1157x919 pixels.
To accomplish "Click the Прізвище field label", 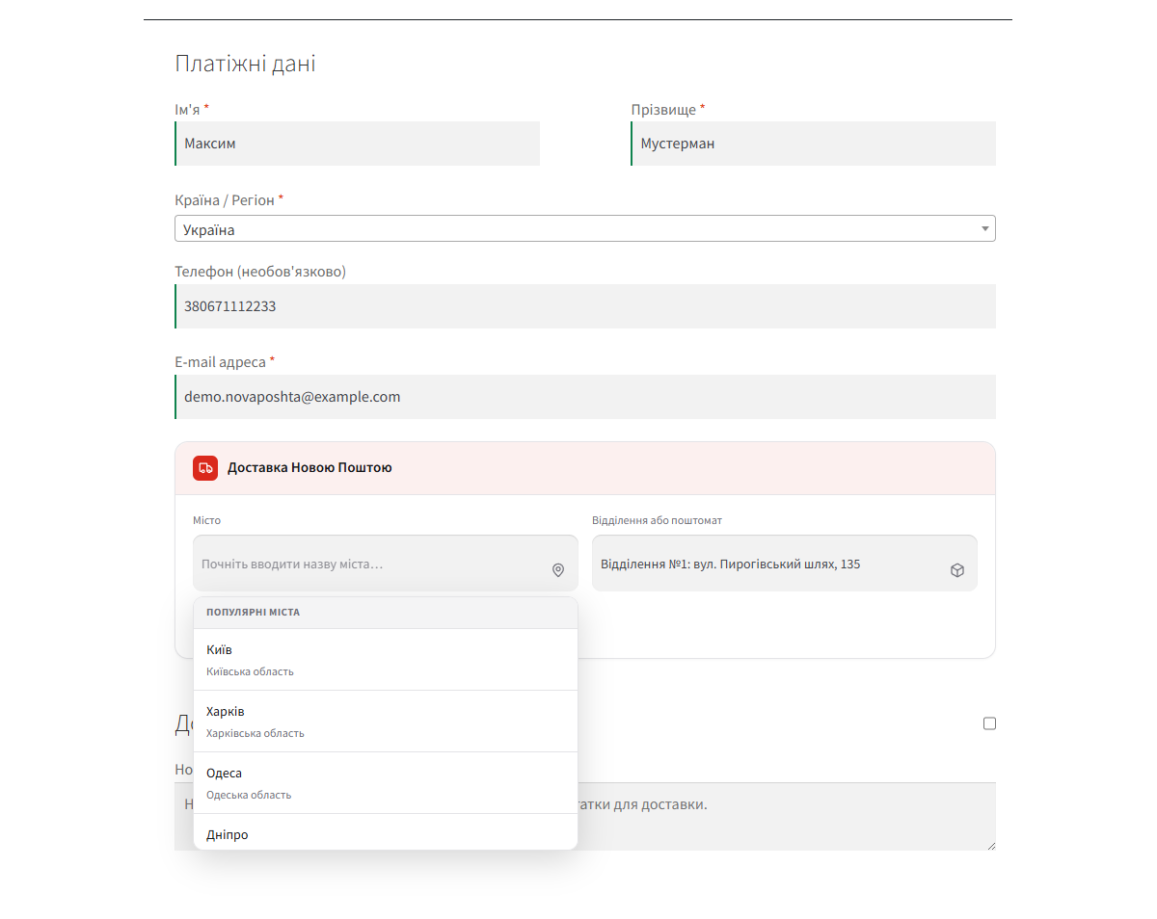I will click(x=668, y=110).
